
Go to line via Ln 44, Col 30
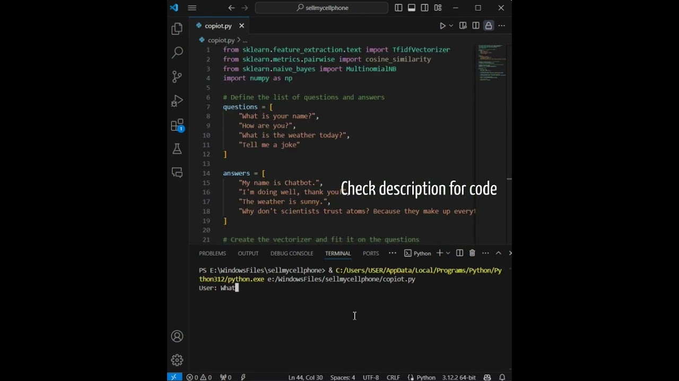coord(306,377)
